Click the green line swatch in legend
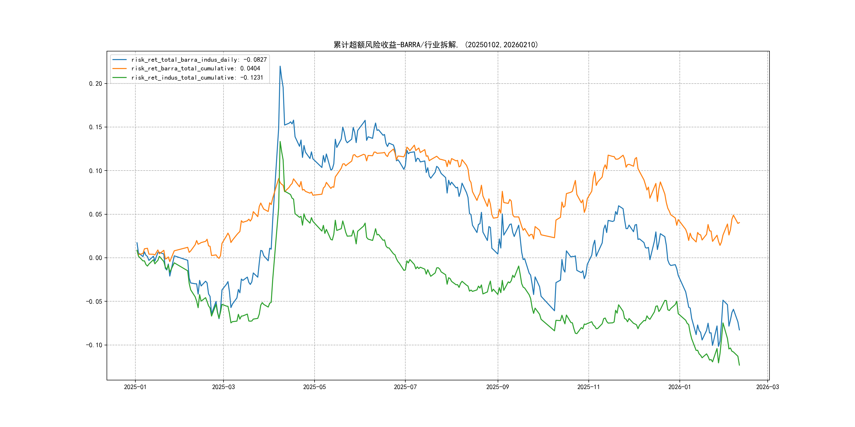 click(120, 77)
